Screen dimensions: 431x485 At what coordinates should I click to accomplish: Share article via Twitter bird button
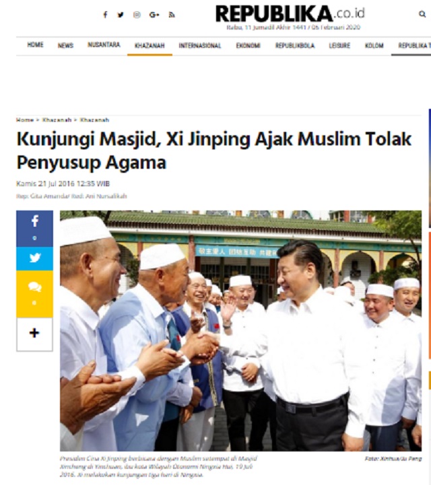point(34,258)
